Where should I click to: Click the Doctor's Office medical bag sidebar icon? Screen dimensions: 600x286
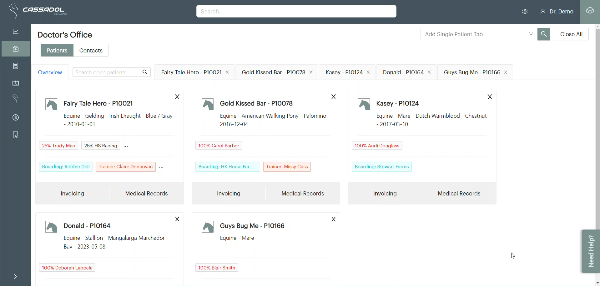16,49
